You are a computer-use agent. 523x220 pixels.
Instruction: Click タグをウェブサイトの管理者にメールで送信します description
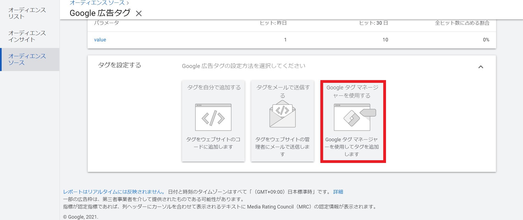(x=283, y=147)
